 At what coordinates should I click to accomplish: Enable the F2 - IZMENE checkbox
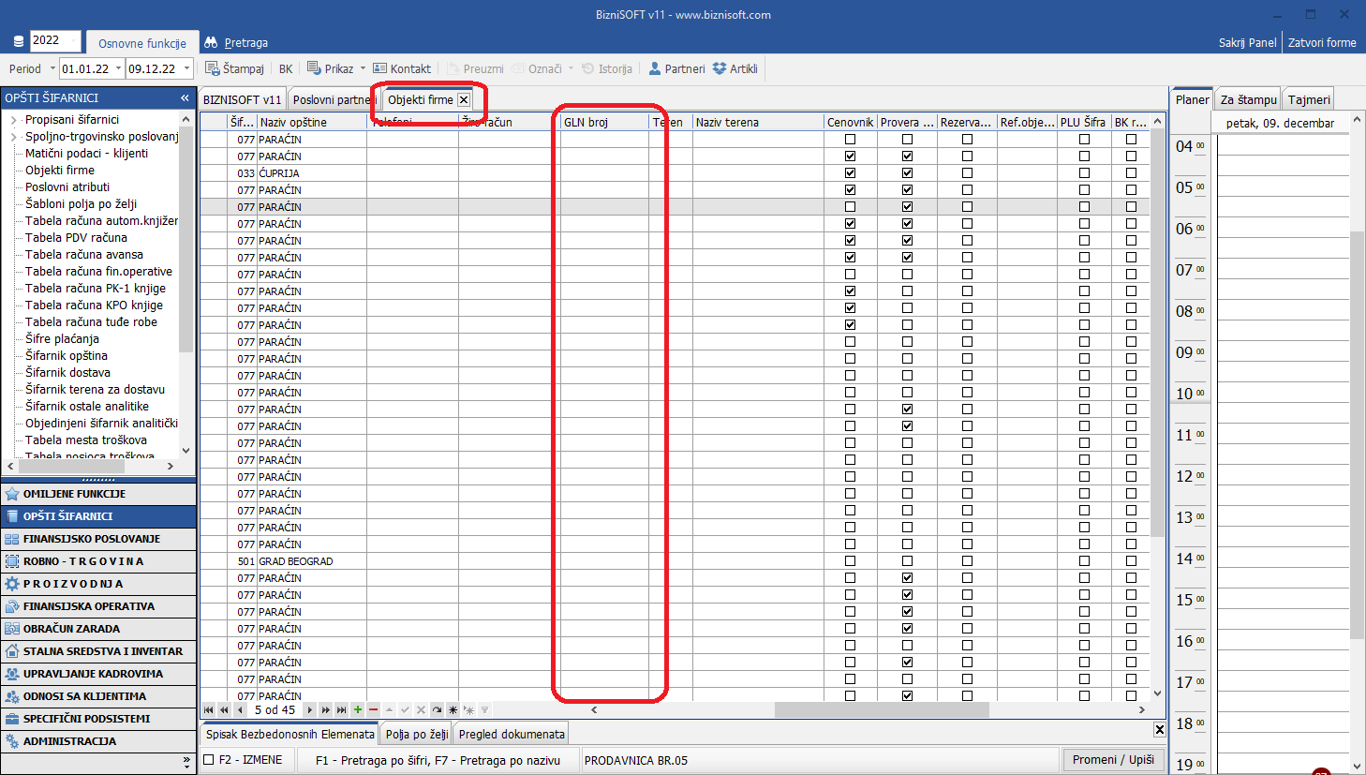[209, 760]
